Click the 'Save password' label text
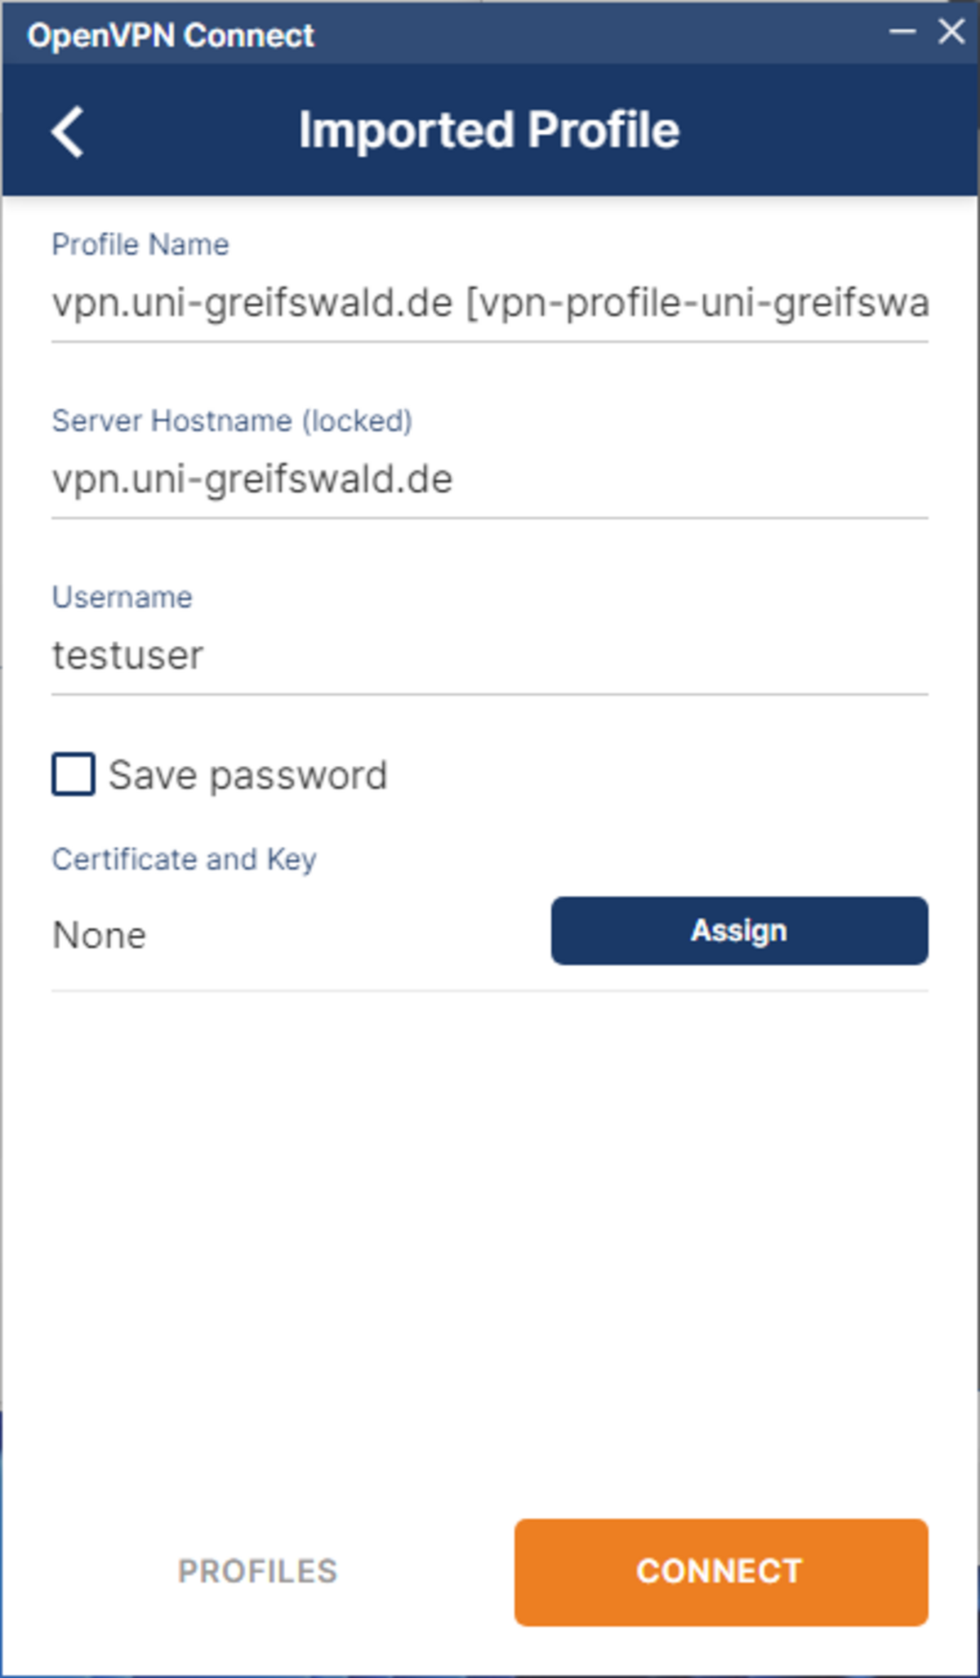The height and width of the screenshot is (1678, 980). tap(247, 776)
